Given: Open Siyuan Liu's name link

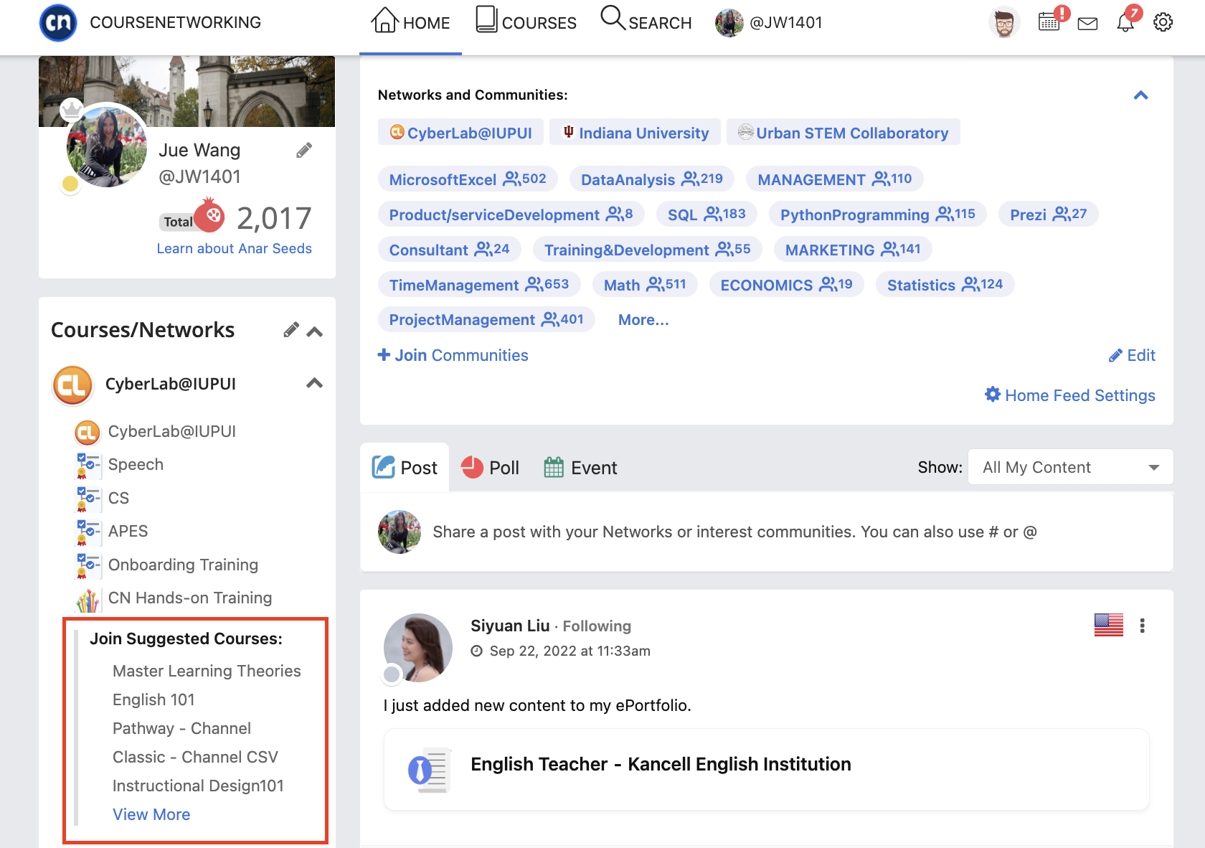Looking at the screenshot, I should (510, 626).
